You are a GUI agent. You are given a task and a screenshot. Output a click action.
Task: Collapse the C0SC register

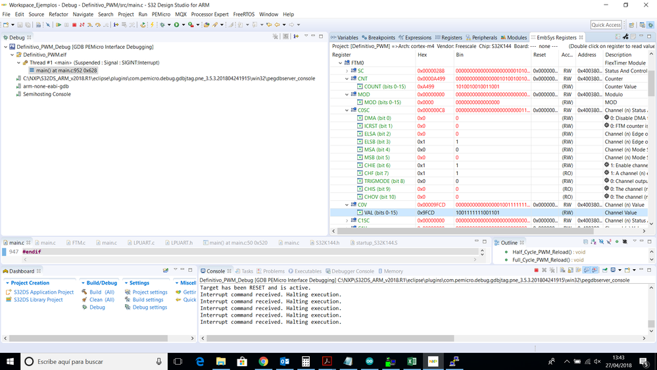tap(347, 111)
